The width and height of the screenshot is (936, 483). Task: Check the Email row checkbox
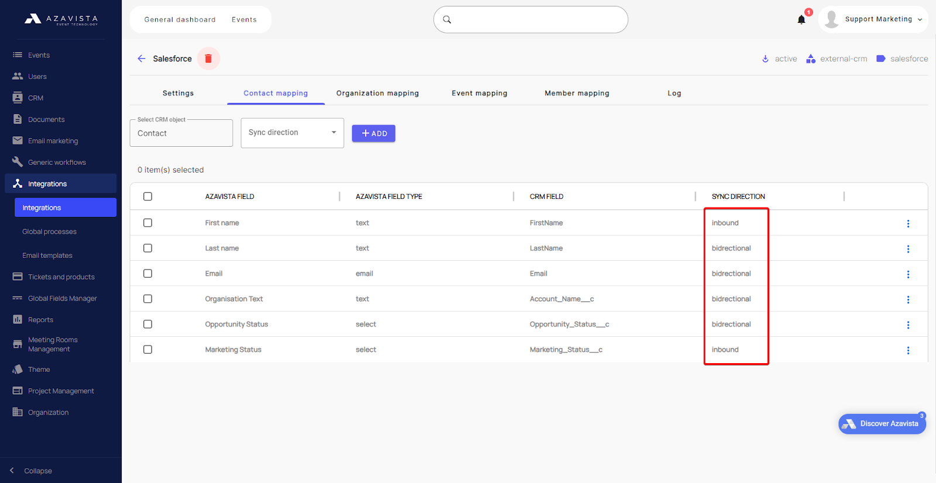147,273
